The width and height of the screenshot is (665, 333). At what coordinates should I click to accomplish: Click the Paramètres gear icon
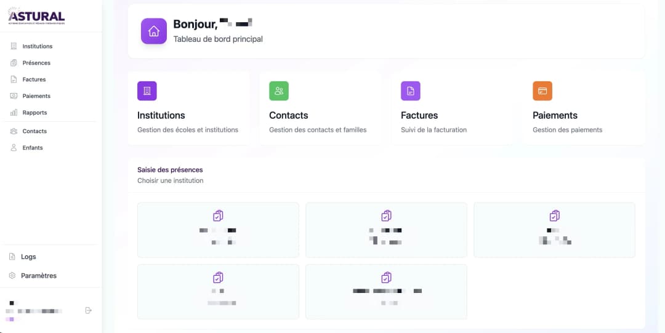pos(12,276)
